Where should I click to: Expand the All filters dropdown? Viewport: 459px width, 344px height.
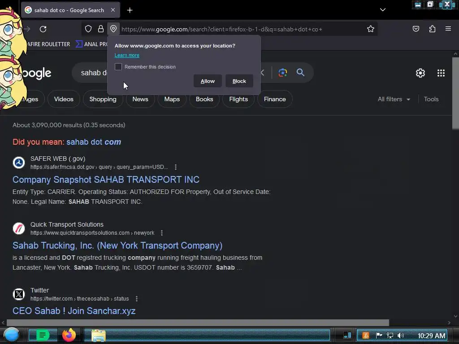(x=394, y=99)
